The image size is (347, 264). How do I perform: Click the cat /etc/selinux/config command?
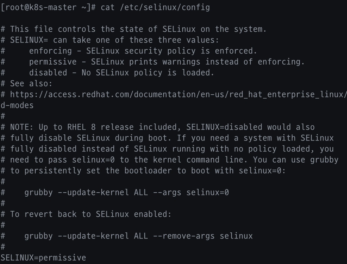[x=155, y=7]
